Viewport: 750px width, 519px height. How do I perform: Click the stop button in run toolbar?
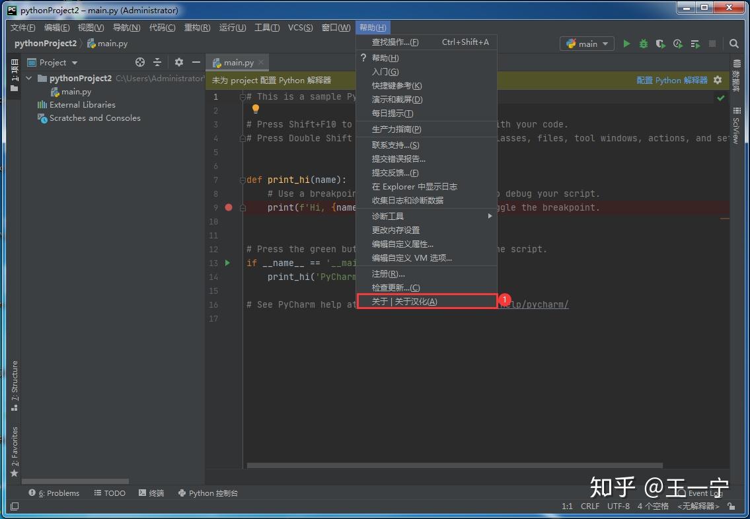tap(712, 44)
